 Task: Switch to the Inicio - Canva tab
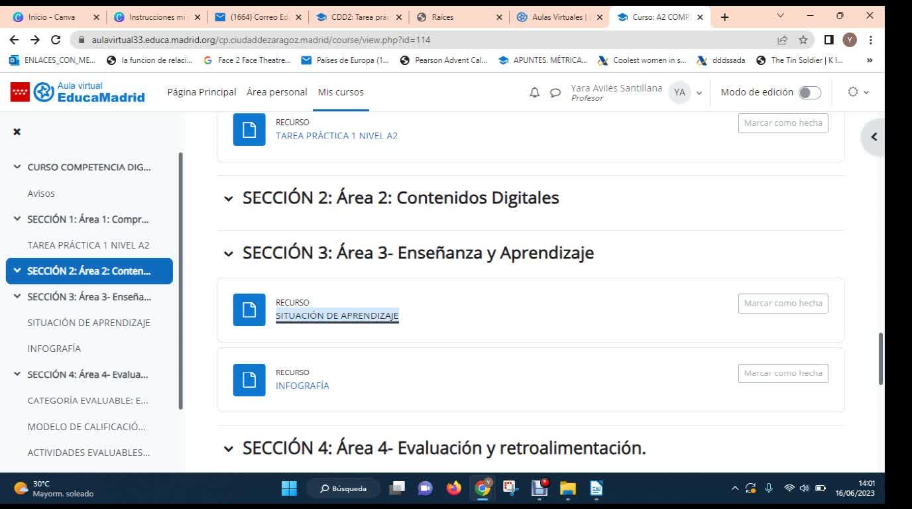[x=55, y=17]
